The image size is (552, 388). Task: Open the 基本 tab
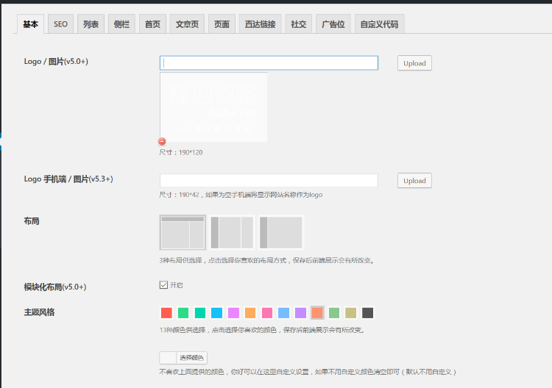[31, 24]
